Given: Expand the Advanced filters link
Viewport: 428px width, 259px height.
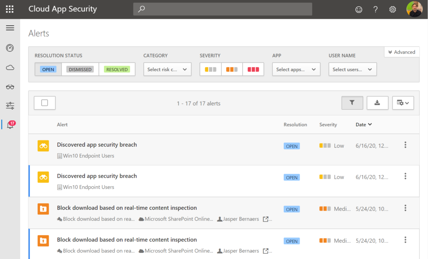Looking at the screenshot, I should [x=402, y=52].
